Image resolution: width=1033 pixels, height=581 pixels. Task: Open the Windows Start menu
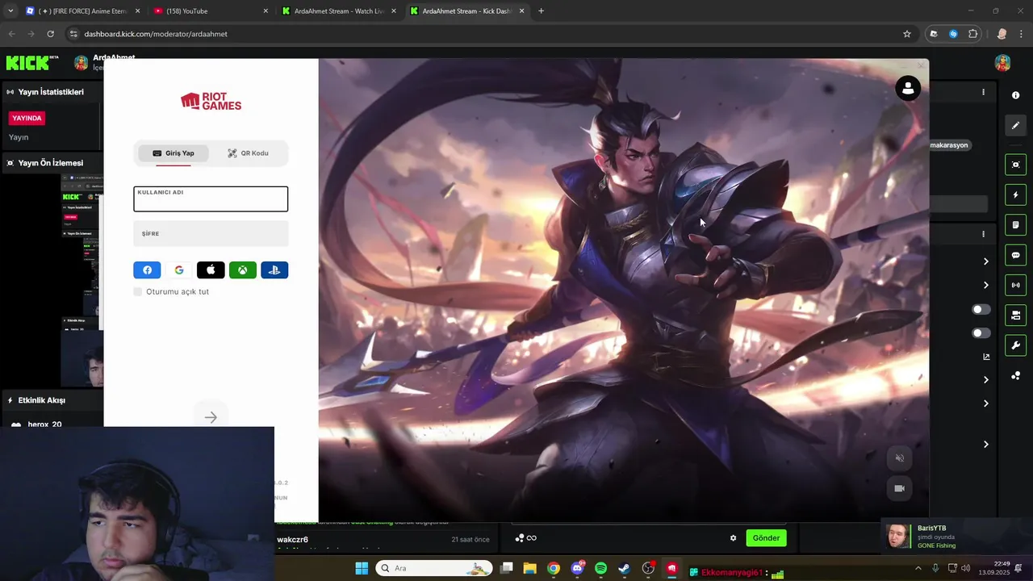pos(362,568)
